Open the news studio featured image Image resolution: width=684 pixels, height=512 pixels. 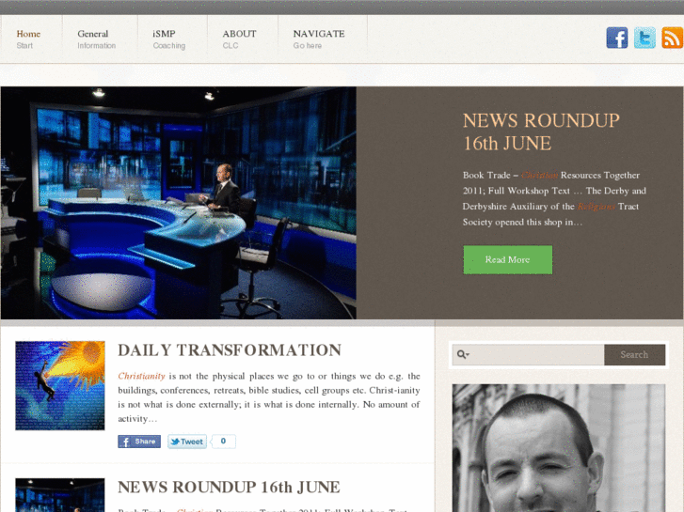179,203
